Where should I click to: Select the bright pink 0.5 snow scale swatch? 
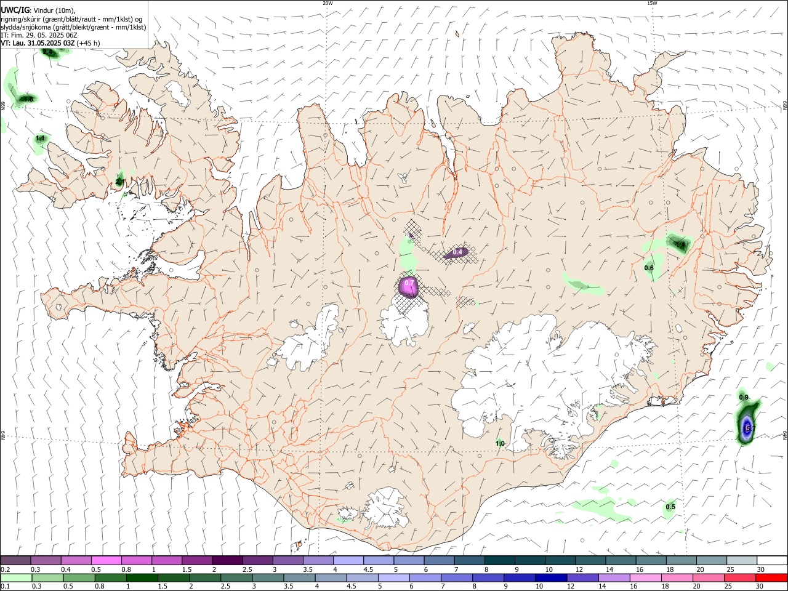click(x=106, y=560)
